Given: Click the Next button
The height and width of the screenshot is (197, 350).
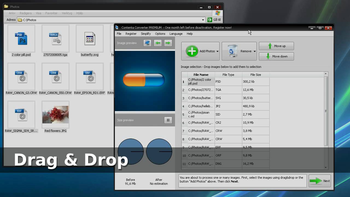Looking at the screenshot, I should [320, 181].
